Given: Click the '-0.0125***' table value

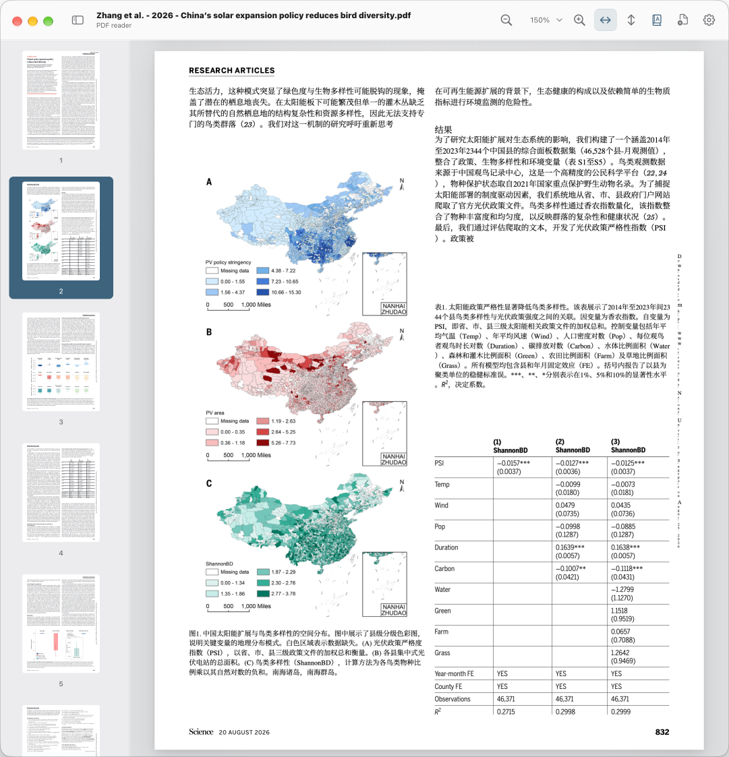Looking at the screenshot, I should [x=628, y=463].
